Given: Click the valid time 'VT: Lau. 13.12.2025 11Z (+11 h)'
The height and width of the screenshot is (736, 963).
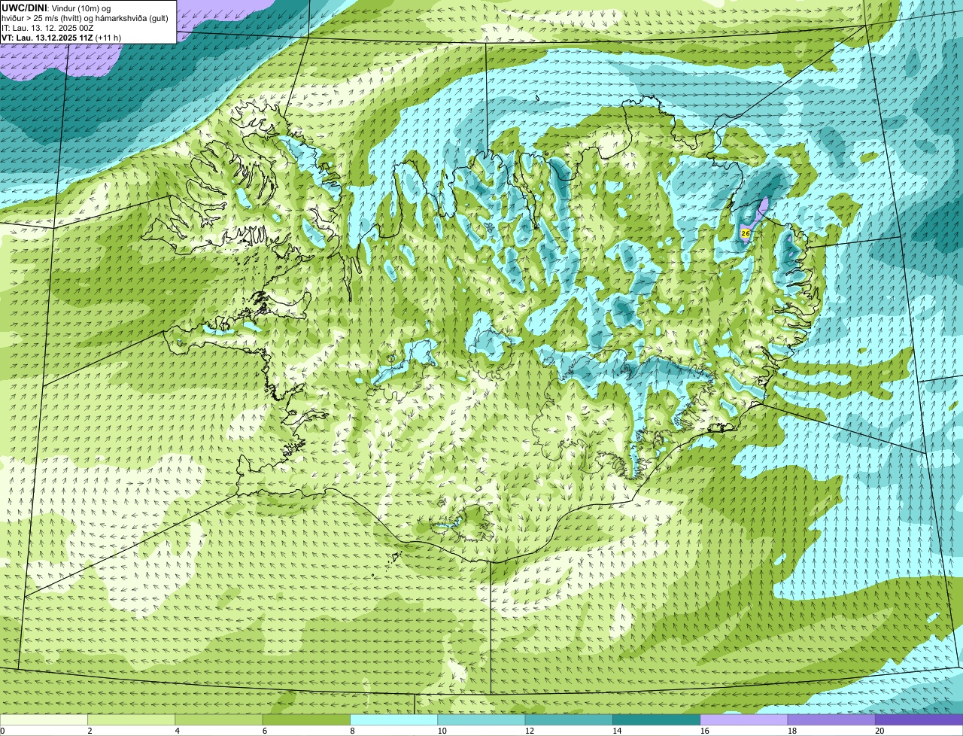Looking at the screenshot, I should coord(61,37).
